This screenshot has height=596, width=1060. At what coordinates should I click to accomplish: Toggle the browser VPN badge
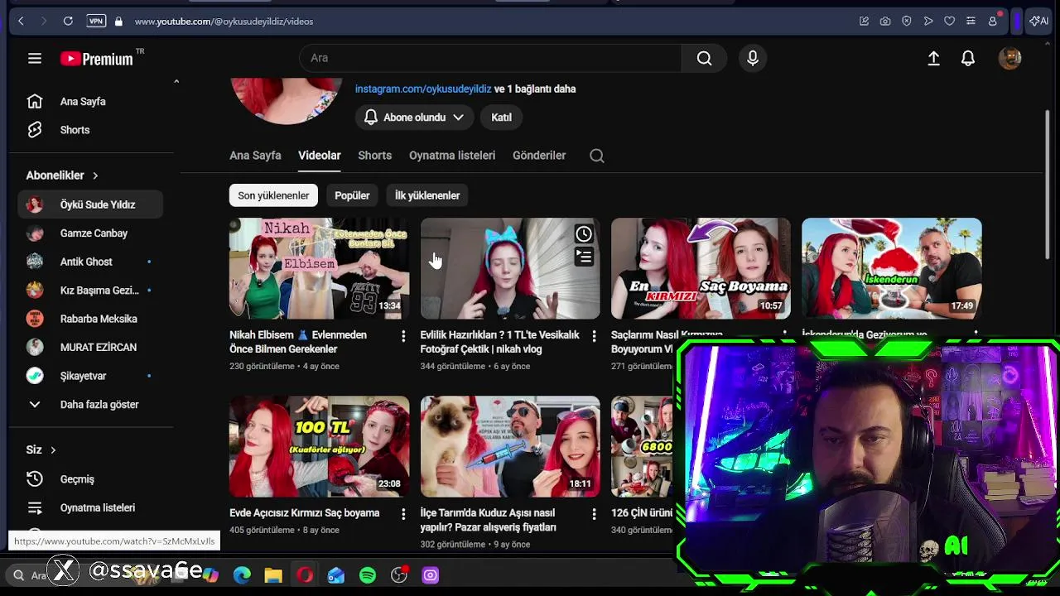96,21
